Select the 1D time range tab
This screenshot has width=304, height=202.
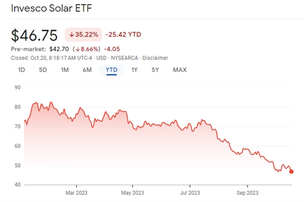(x=21, y=70)
